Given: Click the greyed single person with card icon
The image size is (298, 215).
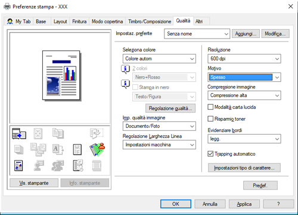Looking at the screenshot, I should click(39, 166).
